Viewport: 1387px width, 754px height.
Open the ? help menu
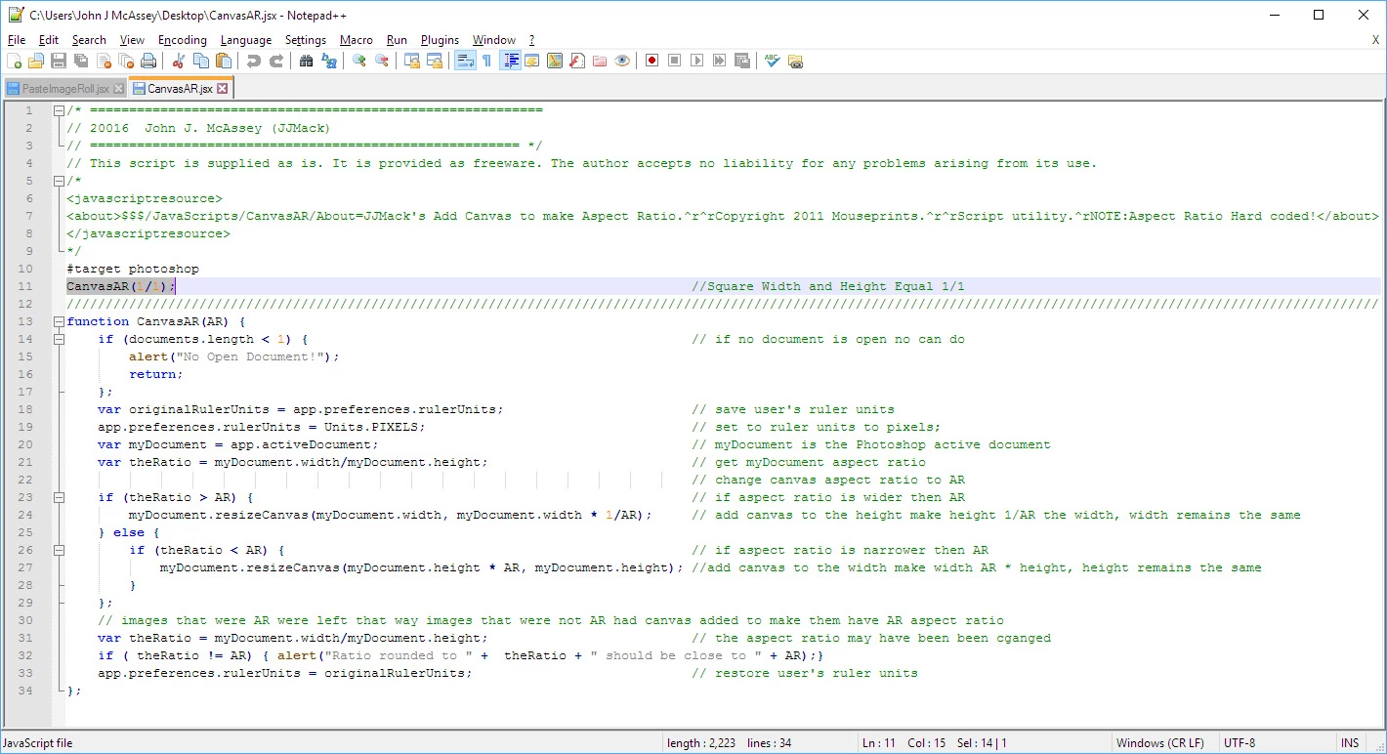pos(531,40)
